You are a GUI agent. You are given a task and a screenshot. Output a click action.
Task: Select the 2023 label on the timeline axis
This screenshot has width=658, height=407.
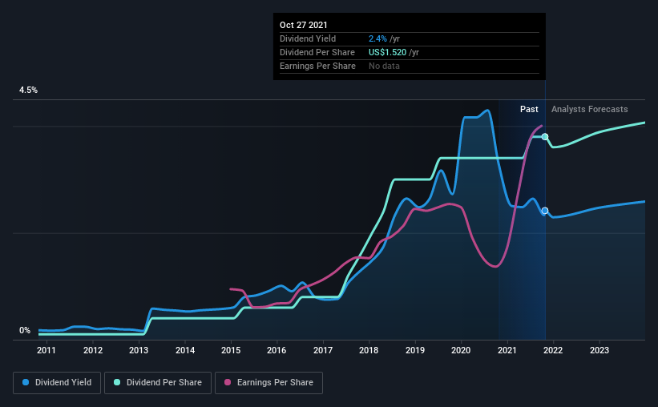(599, 350)
